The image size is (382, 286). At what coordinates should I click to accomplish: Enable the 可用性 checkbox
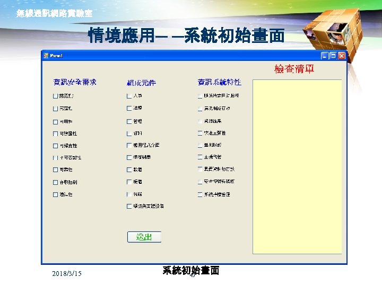pos(55,122)
